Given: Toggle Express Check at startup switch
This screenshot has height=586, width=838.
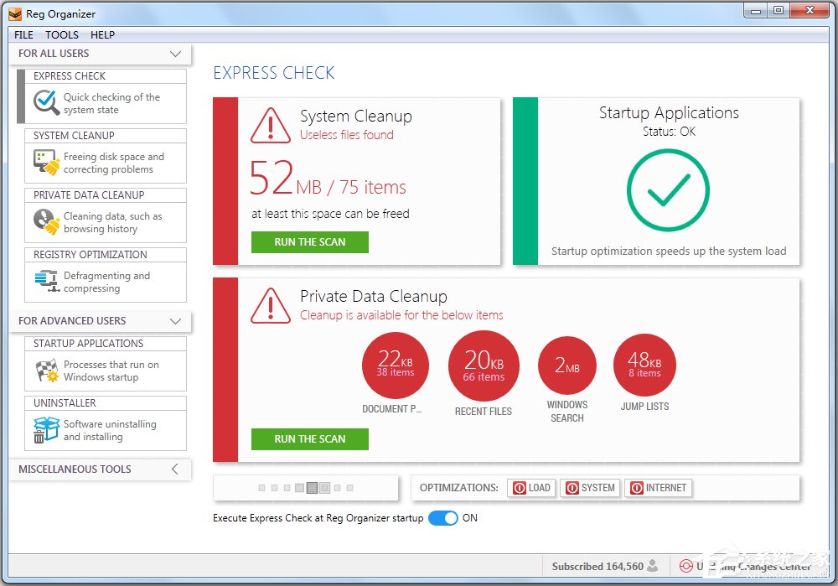Looking at the screenshot, I should click(x=443, y=518).
